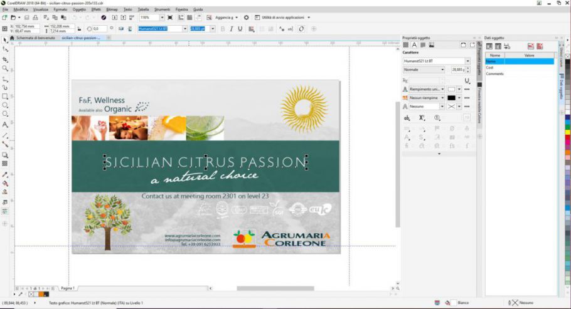571x309 pixels.
Task: Click the Aggancia a button
Action: [x=226, y=18]
